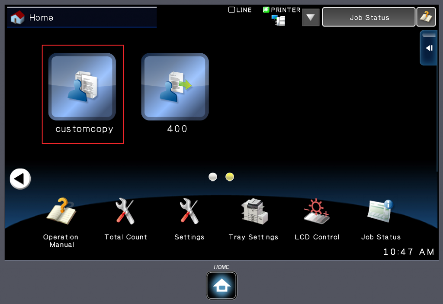
Task: Open the Operation Manual book icon
Action: click(61, 212)
